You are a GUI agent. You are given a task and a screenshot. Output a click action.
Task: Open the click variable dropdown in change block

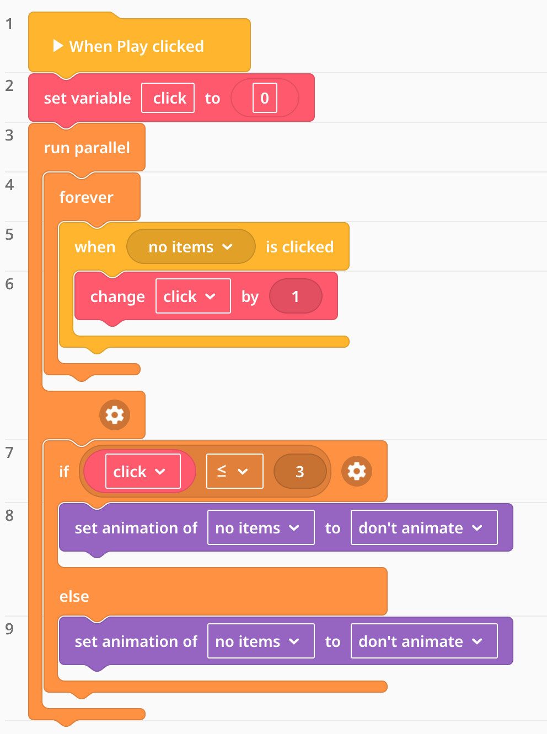pyautogui.click(x=193, y=296)
